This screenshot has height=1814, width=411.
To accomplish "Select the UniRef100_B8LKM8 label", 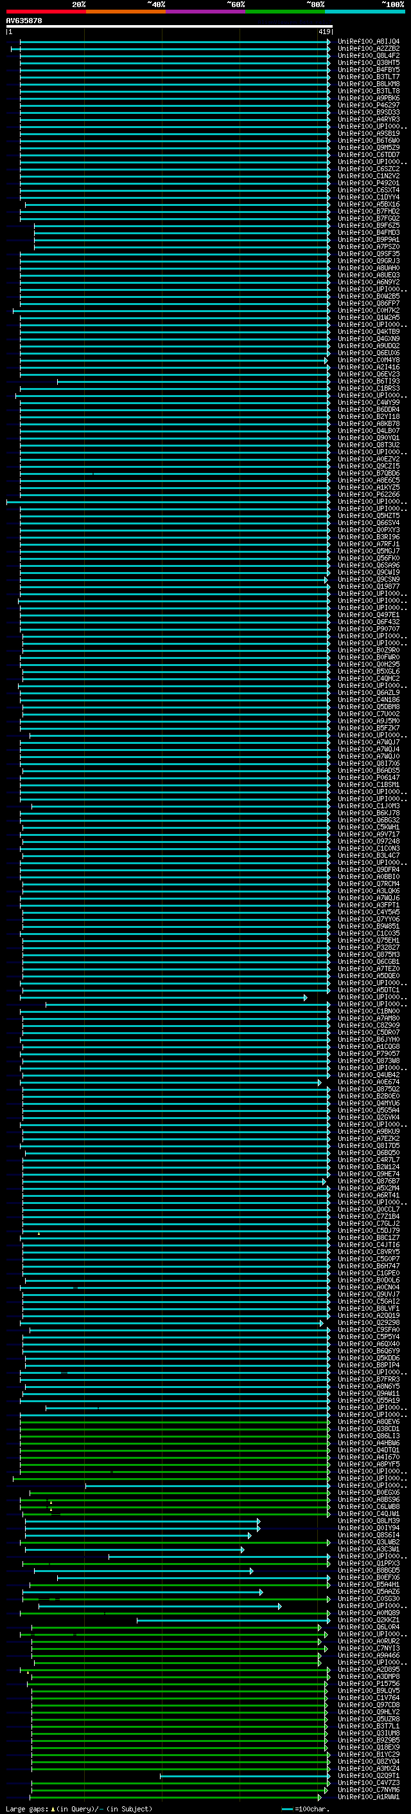I will [x=369, y=84].
